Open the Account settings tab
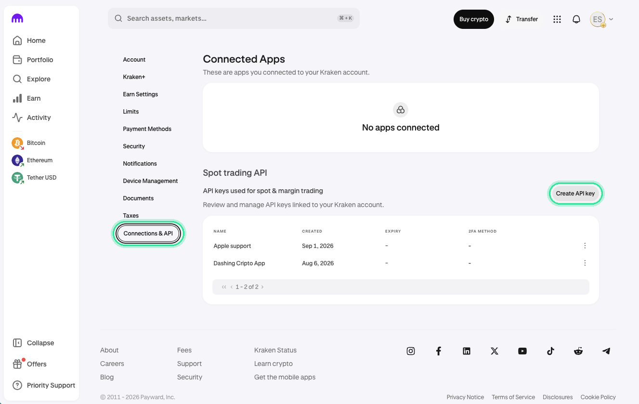Viewport: 639px width, 404px height. pyautogui.click(x=134, y=60)
